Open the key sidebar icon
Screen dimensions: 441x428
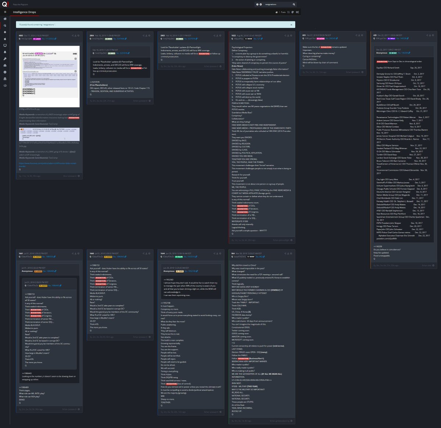tap(5, 59)
